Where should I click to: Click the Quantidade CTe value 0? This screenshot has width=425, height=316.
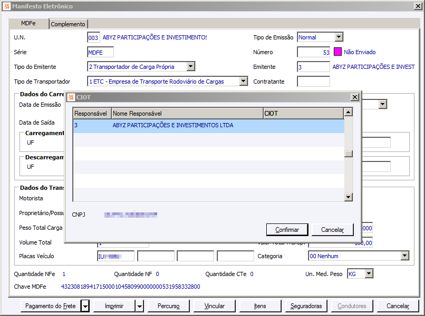click(252, 274)
